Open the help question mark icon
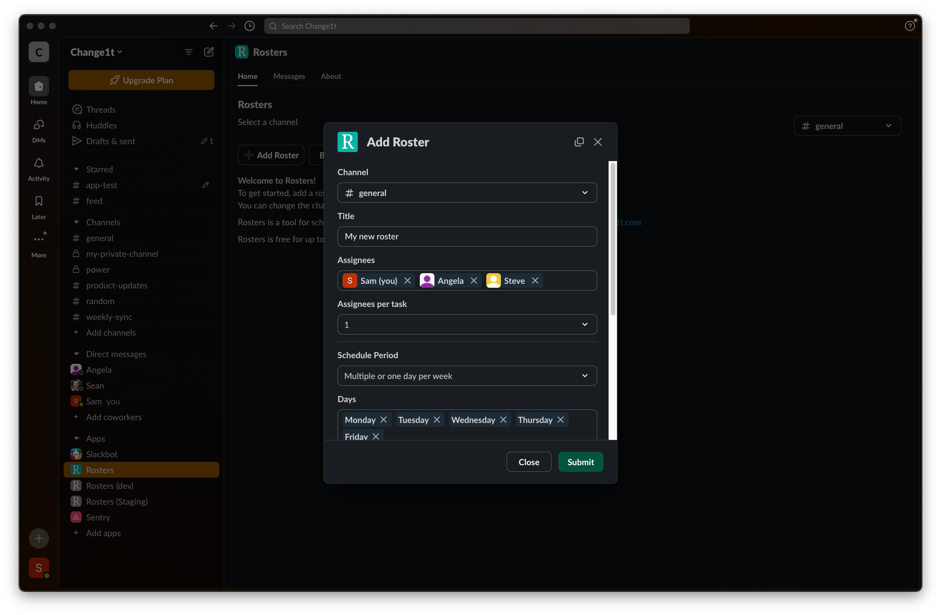 click(x=909, y=26)
